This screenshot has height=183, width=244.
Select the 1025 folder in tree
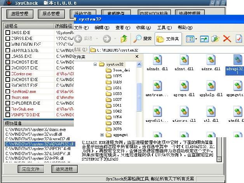coord(113,76)
